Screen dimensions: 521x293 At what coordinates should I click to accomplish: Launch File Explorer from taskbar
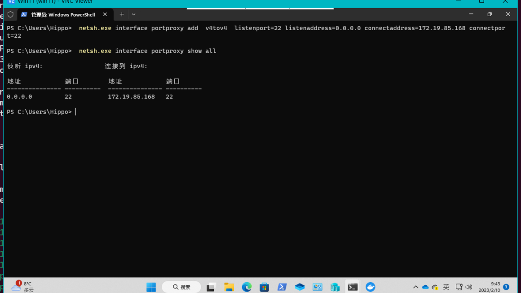click(x=229, y=287)
